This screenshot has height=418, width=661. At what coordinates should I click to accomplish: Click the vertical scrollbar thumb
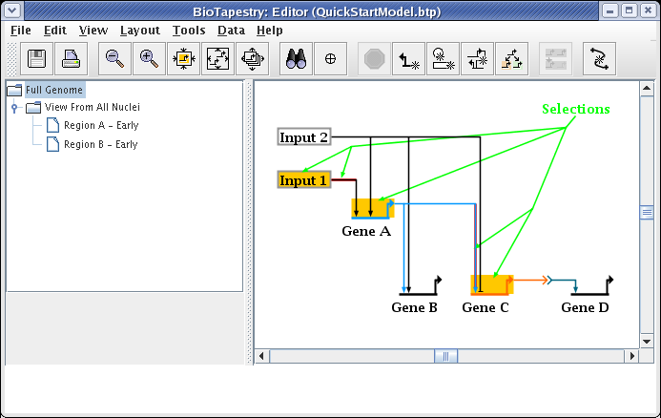coord(646,212)
